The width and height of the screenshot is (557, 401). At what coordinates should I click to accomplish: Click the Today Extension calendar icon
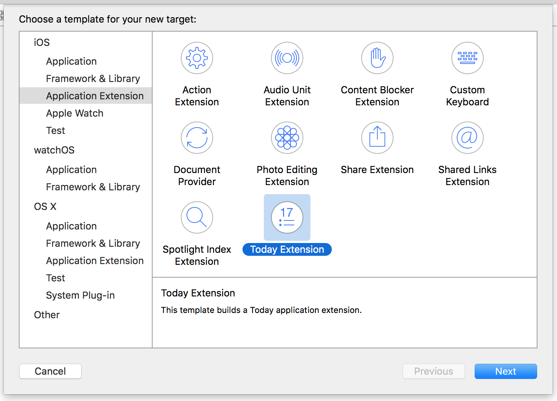(x=287, y=217)
